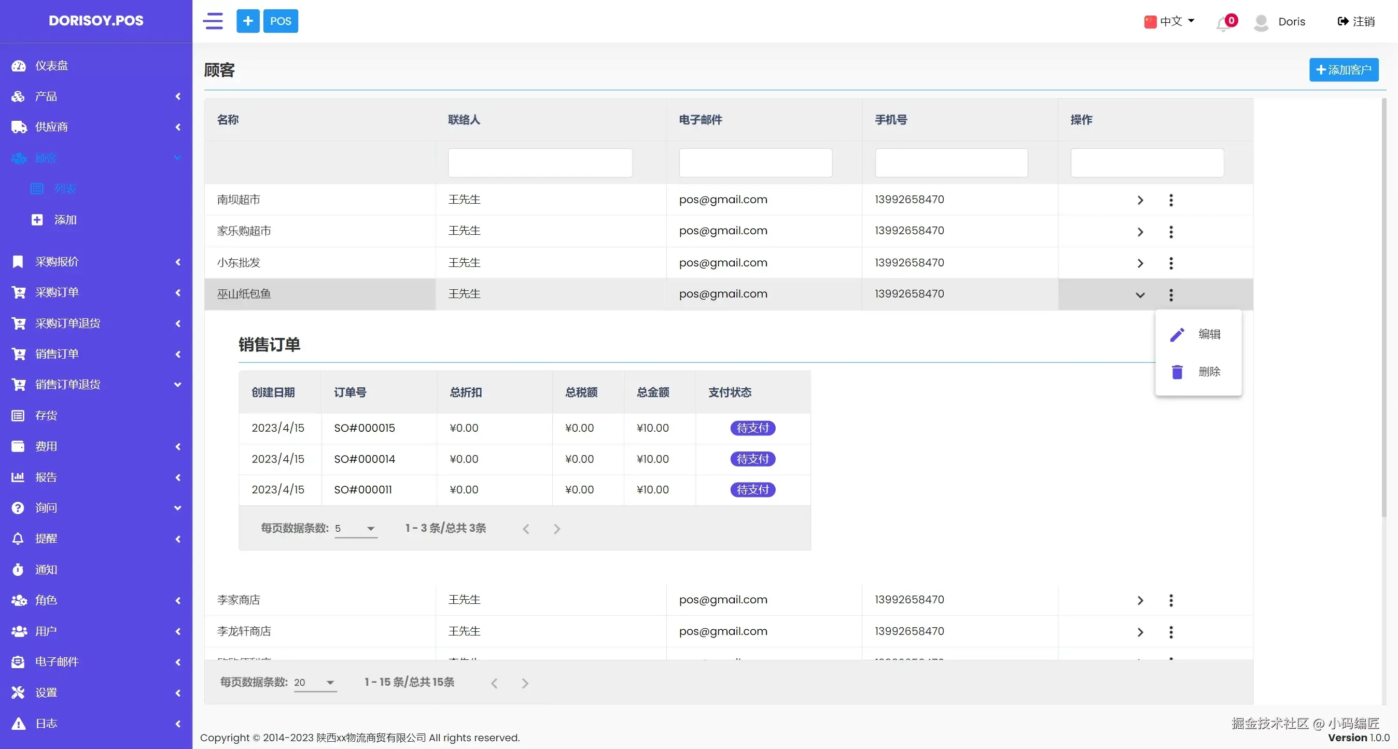Open three-dot menu for 南坝超市 row
This screenshot has width=1398, height=749.
point(1170,200)
